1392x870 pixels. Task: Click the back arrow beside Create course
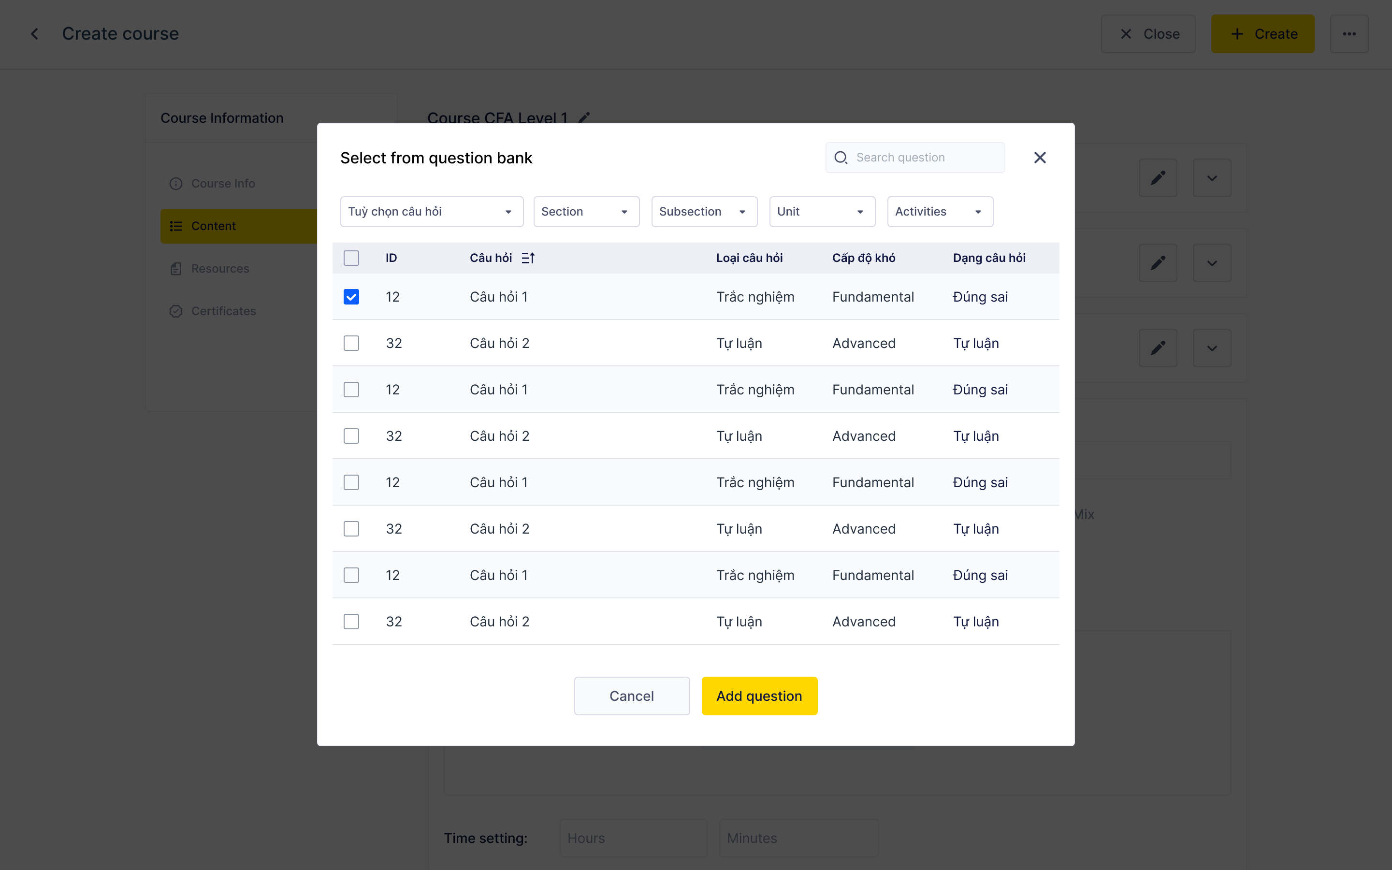coord(34,34)
